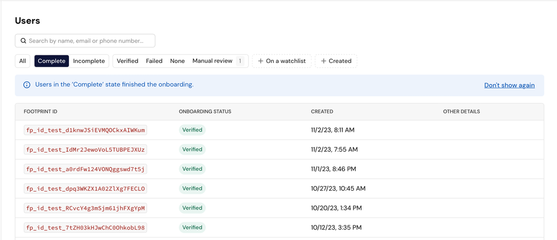Image resolution: width=557 pixels, height=240 pixels.
Task: Click plus icon on 'Created' filter
Action: (x=324, y=61)
